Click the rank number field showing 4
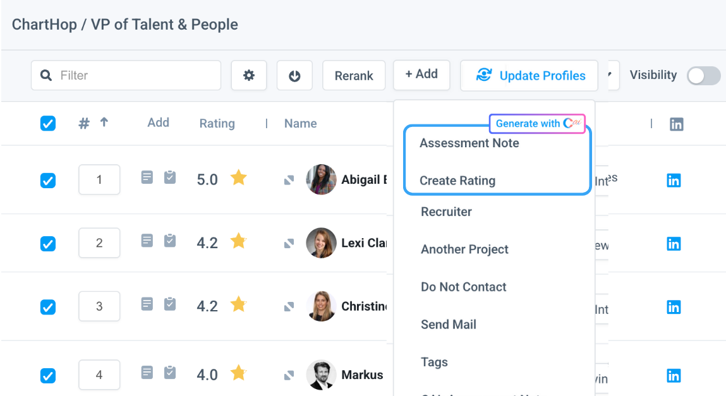Viewport: 726px width, 396px height. (x=99, y=375)
